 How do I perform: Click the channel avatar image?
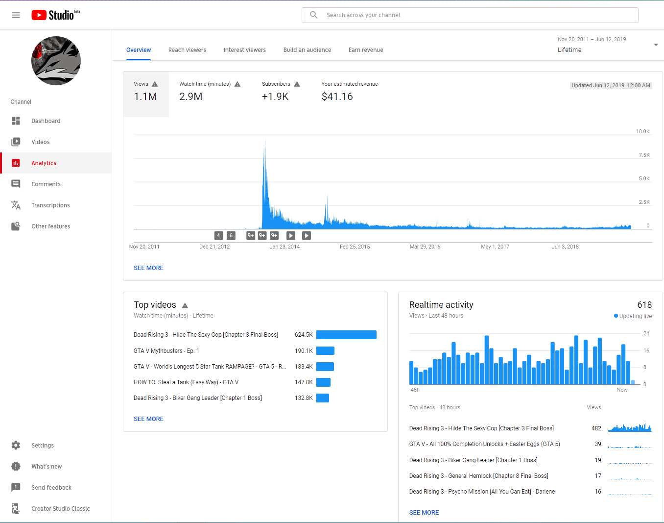point(56,61)
